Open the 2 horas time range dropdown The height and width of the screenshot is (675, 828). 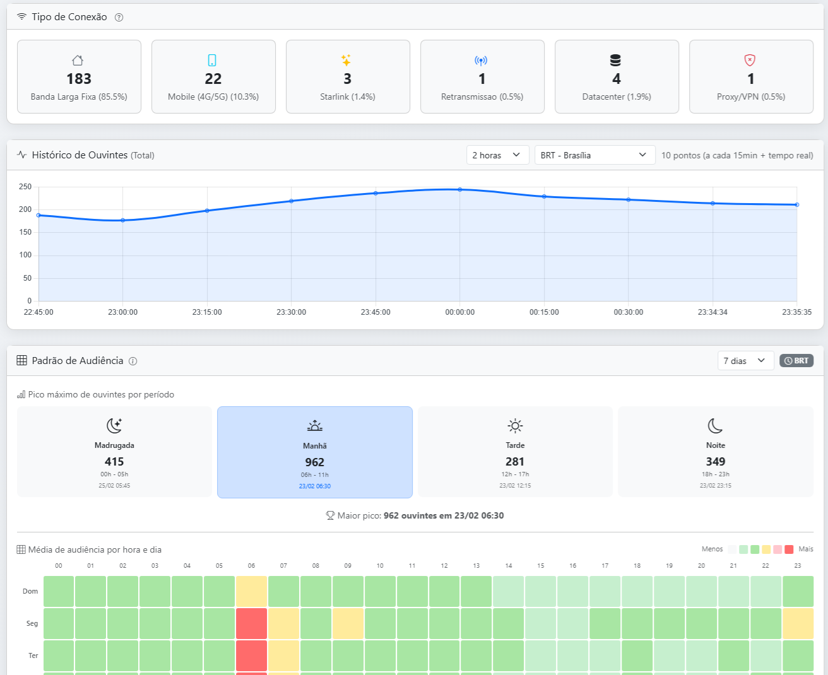[x=497, y=155]
